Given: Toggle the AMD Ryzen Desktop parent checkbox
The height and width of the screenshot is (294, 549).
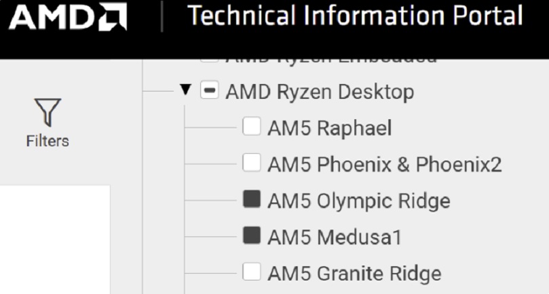Looking at the screenshot, I should 210,90.
